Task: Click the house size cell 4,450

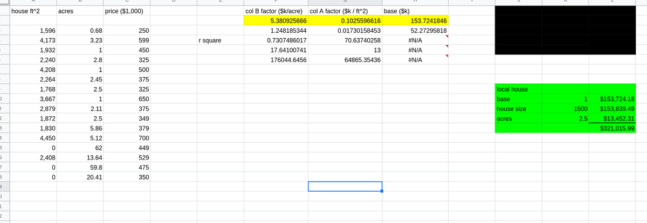Action: (x=33, y=138)
